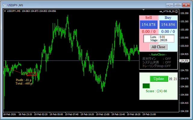Toggle the トレーリングStop option
193x120 pixels.
pos(157,66)
